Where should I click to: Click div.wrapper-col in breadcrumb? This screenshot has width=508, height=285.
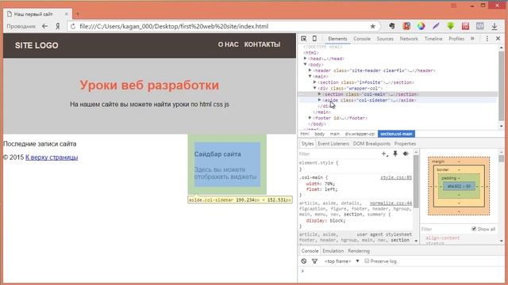coord(360,134)
